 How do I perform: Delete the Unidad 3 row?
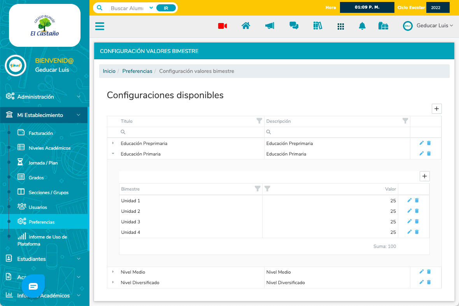point(417,221)
